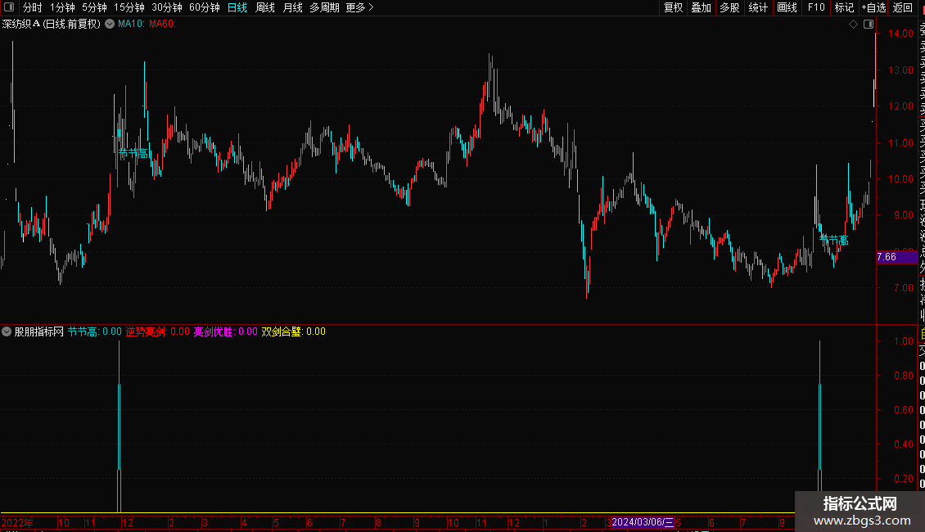Toggle the side panel icon at chart top right
This screenshot has height=532, width=925.
[x=869, y=25]
